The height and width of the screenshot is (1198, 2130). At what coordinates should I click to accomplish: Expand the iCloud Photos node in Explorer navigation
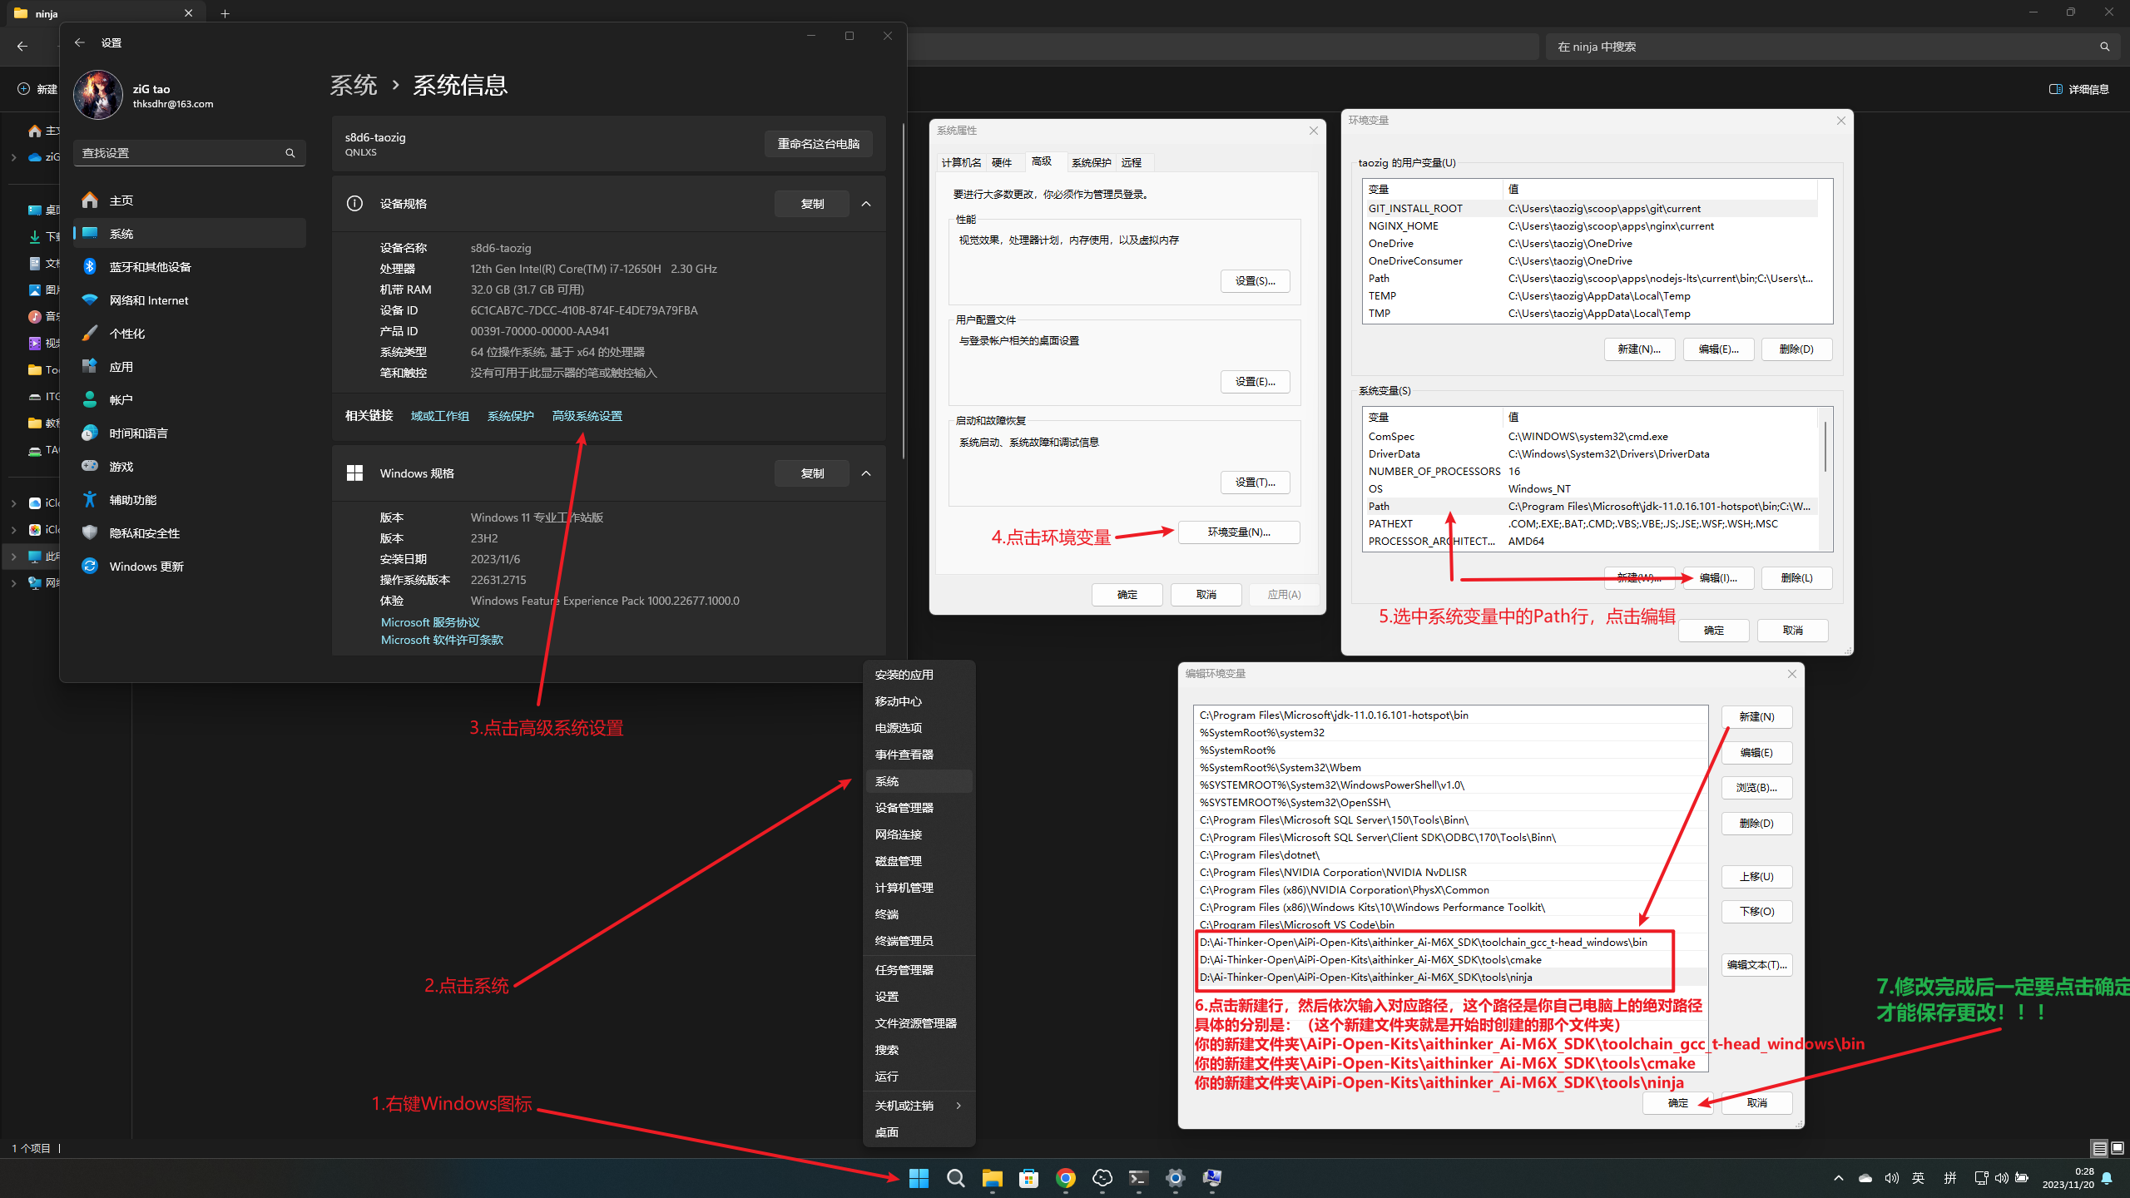[13, 530]
